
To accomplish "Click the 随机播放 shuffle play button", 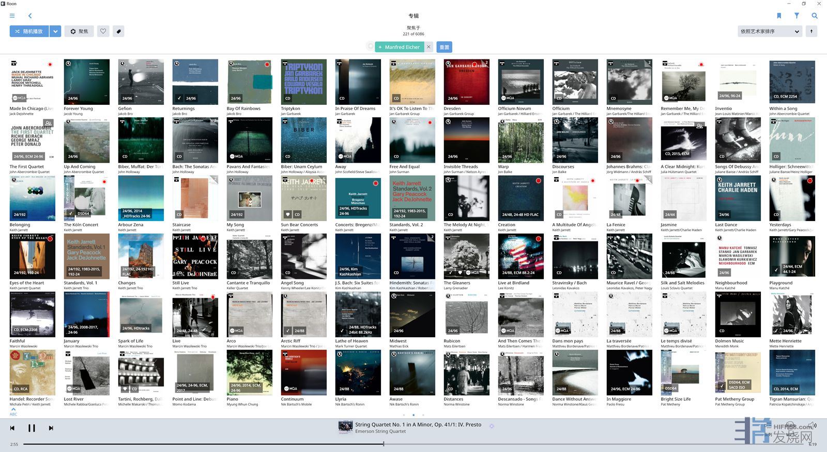I will click(29, 32).
